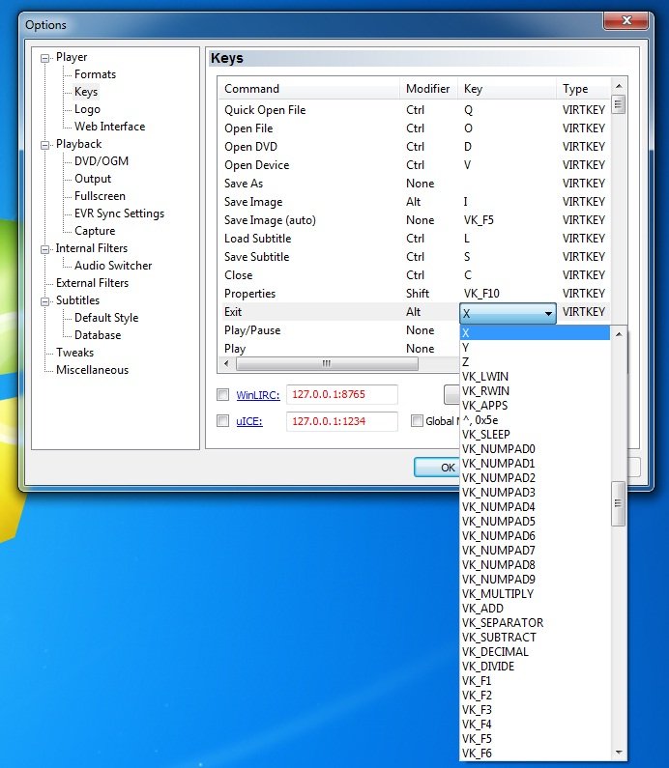Image resolution: width=669 pixels, height=768 pixels.
Task: Click the keys table horizontal scrollbar thumb
Action: pos(327,363)
